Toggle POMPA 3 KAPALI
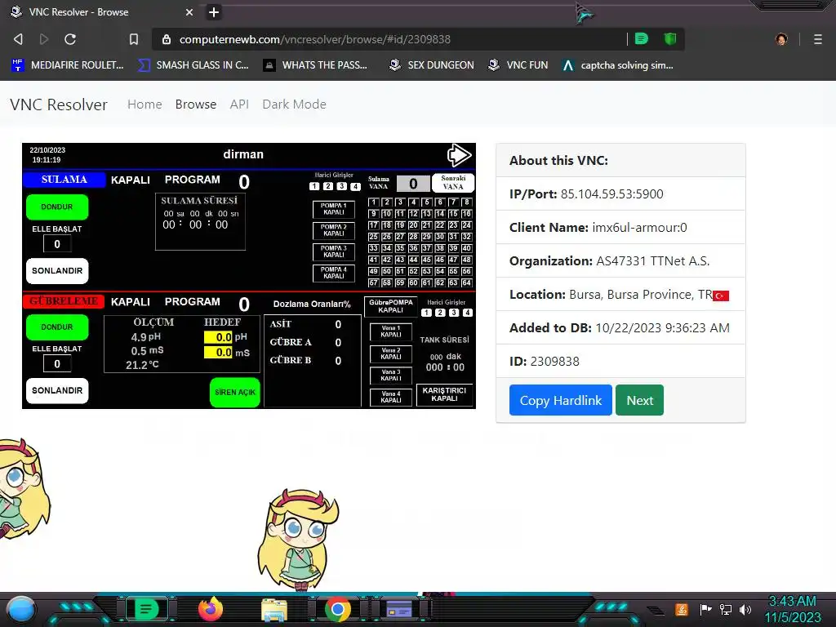 (x=334, y=251)
